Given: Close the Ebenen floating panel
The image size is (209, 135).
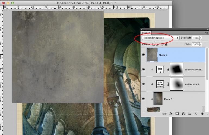Looking at the screenshot, I should pos(142,29).
